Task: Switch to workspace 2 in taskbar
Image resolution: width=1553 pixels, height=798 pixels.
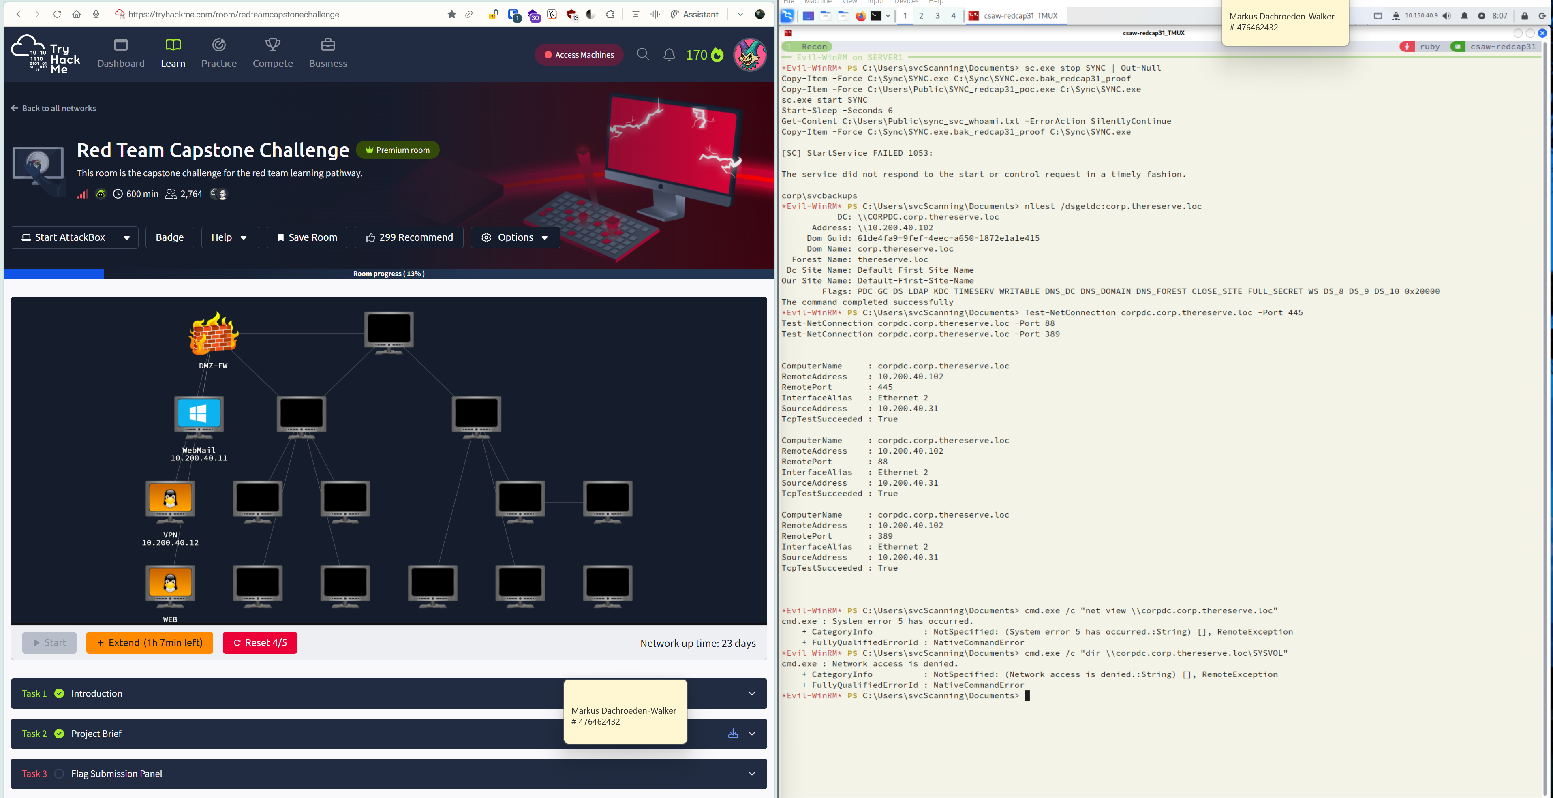Action: coord(921,16)
